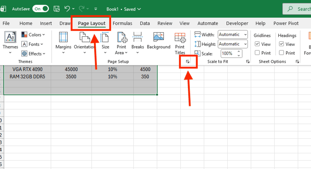Viewport: 311px width, 169px height.
Task: Click the Print Titles tool
Action: click(x=180, y=44)
